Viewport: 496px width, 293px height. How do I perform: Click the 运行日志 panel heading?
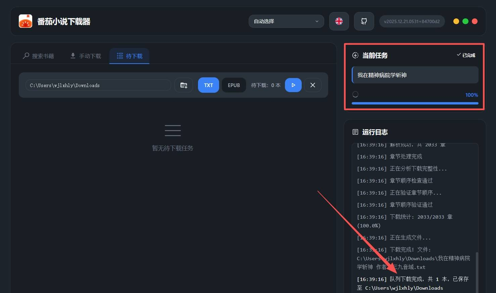click(375, 132)
